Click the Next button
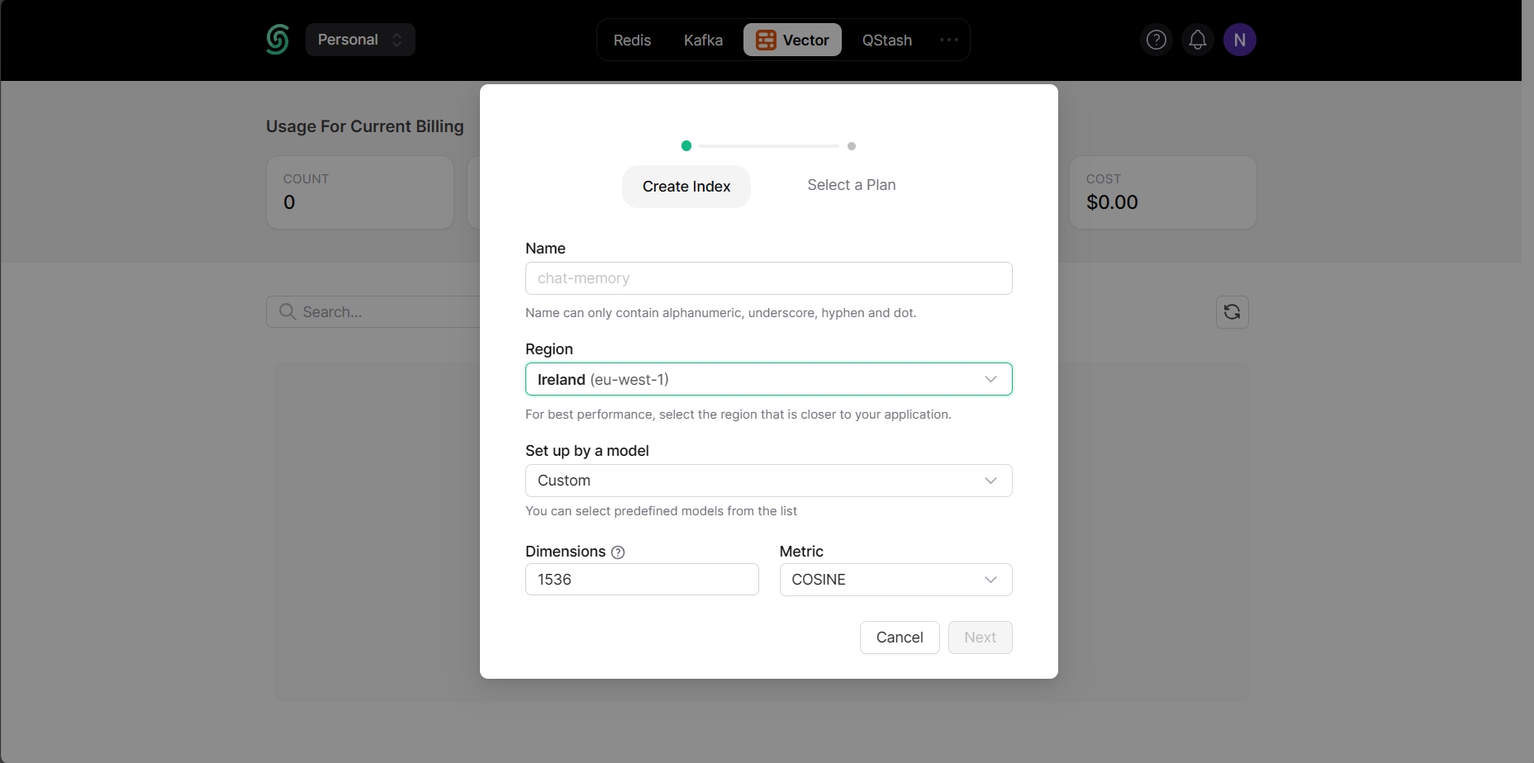This screenshot has width=1534, height=763. pyautogui.click(x=980, y=637)
